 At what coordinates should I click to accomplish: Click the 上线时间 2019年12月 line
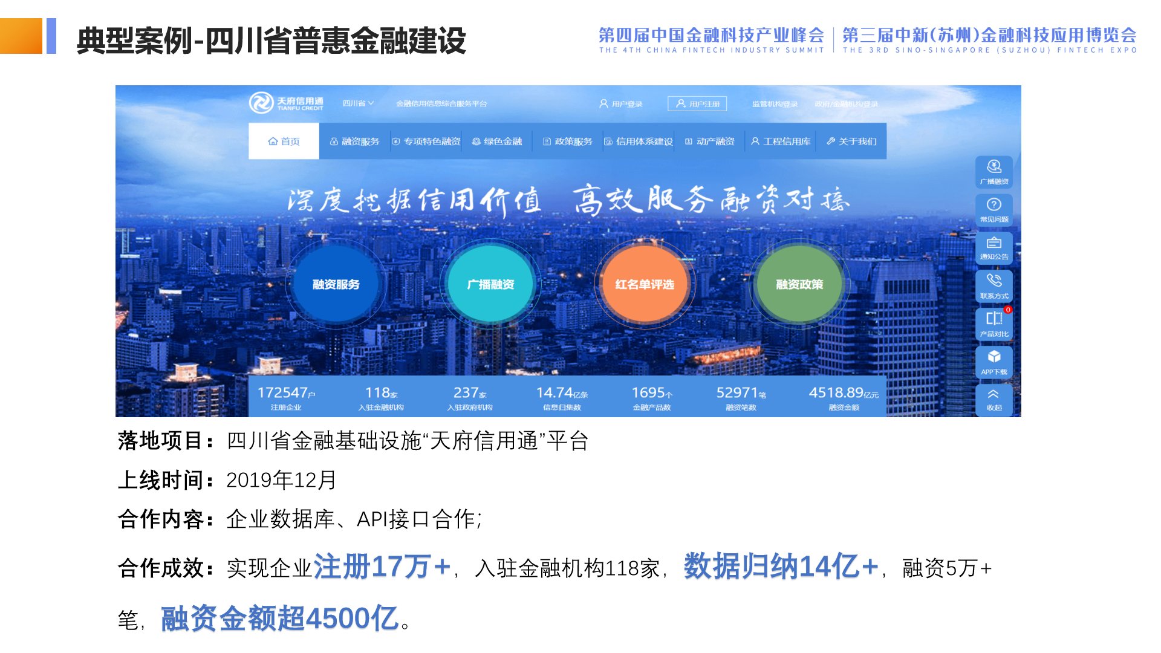(x=227, y=480)
